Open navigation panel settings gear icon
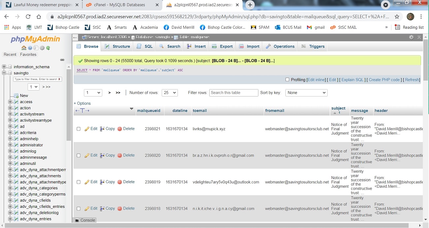 tap(42, 48)
